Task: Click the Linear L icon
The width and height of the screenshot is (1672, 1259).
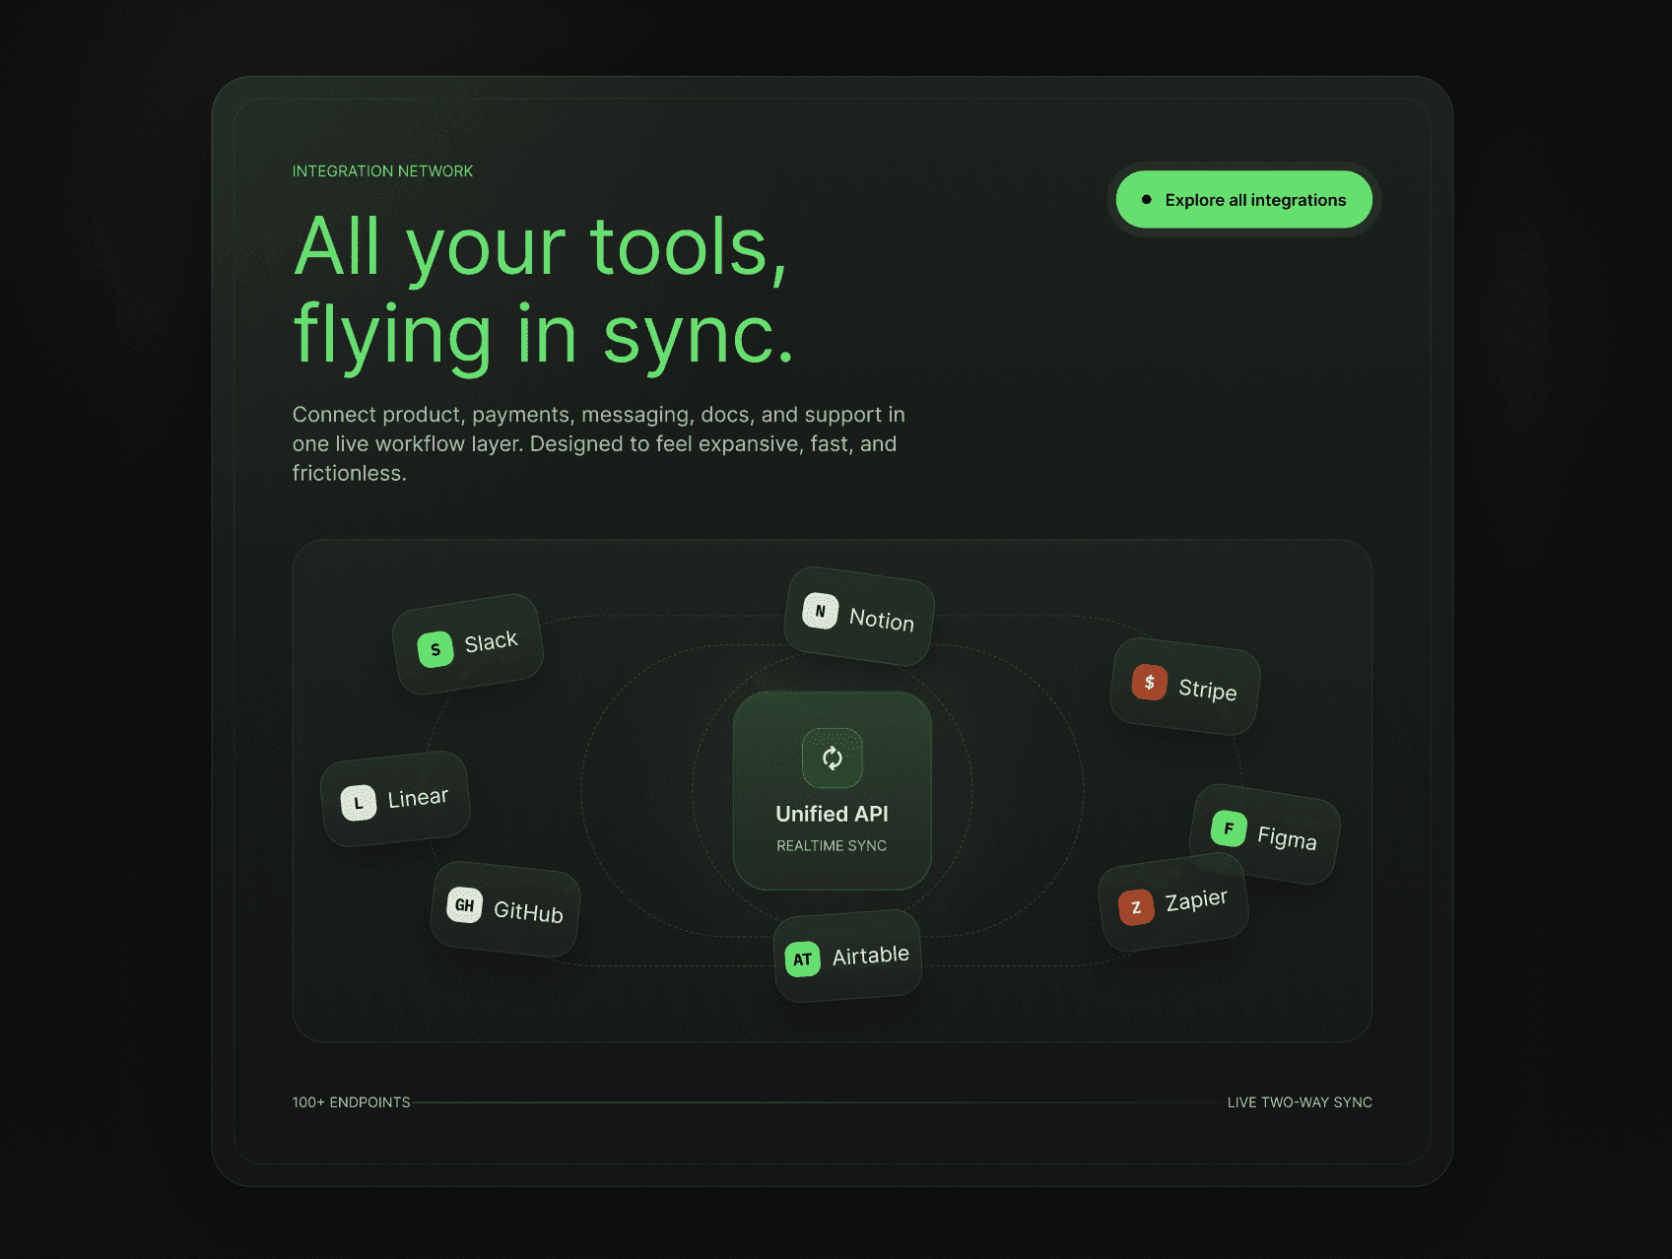Action: pyautogui.click(x=359, y=803)
